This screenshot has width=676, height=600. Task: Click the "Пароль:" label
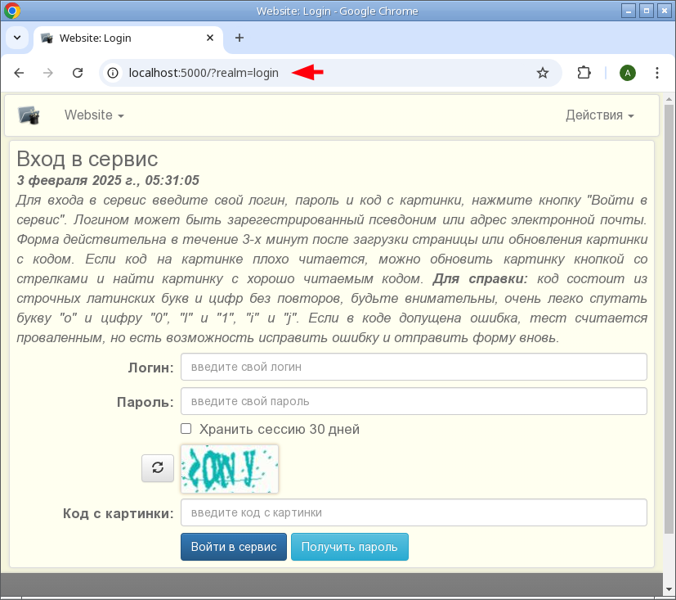pos(145,402)
